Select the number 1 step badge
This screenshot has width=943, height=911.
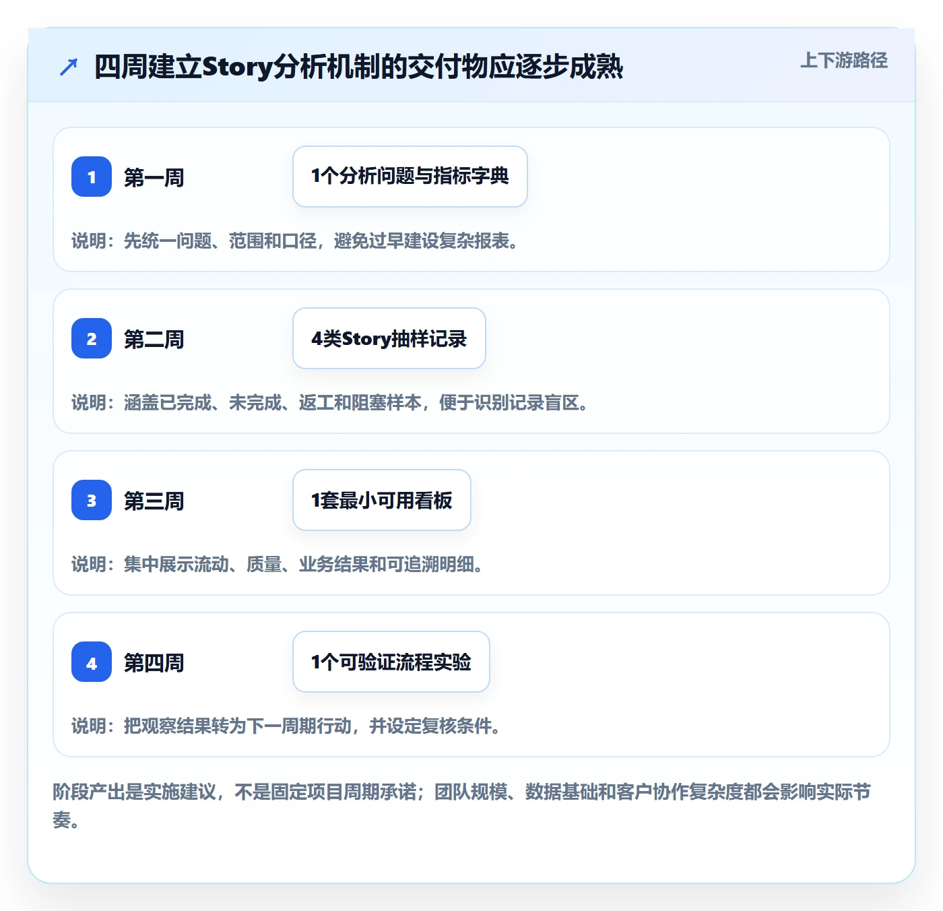(92, 177)
